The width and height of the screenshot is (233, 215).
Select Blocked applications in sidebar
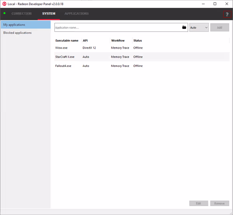tap(26, 33)
